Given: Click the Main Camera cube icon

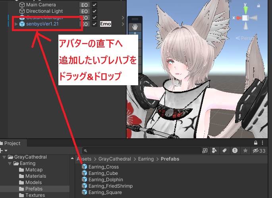Looking at the screenshot, I should pos(22,5).
